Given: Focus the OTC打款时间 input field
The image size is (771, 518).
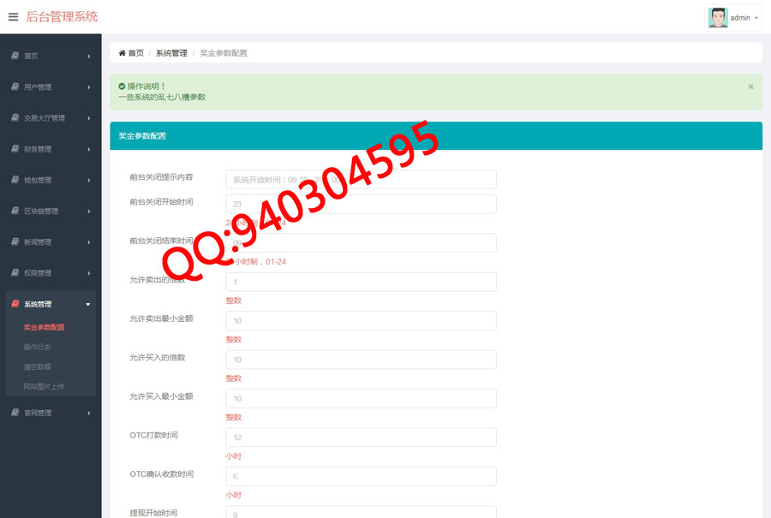Looking at the screenshot, I should pyautogui.click(x=361, y=438).
